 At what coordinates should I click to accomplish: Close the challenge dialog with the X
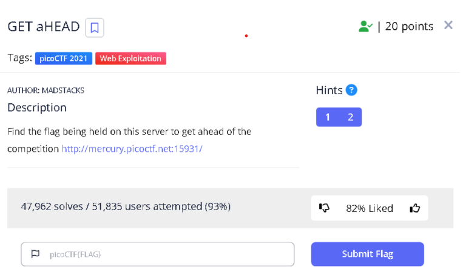coord(448,25)
